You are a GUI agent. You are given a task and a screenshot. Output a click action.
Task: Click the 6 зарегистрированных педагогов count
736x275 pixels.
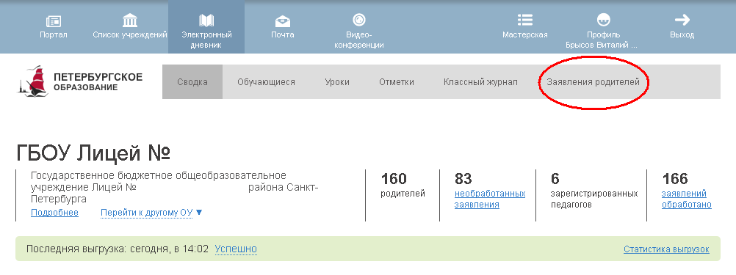(594, 190)
